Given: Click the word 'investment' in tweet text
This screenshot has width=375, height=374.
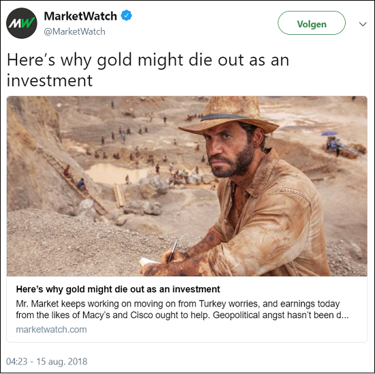Looking at the screenshot, I should pyautogui.click(x=50, y=81).
